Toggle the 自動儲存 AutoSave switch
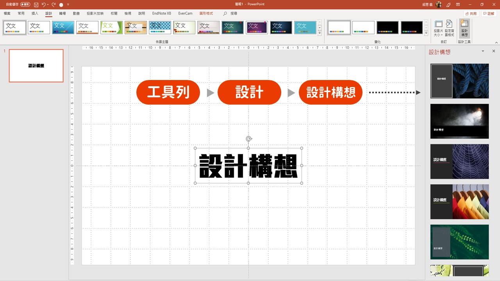 [x=25, y=5]
